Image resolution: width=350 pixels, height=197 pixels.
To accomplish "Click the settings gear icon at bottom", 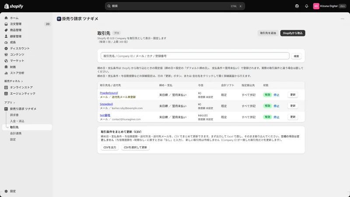I will point(6,191).
